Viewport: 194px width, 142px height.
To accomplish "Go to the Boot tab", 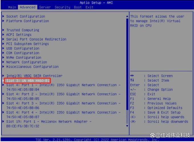I will [78, 7].
